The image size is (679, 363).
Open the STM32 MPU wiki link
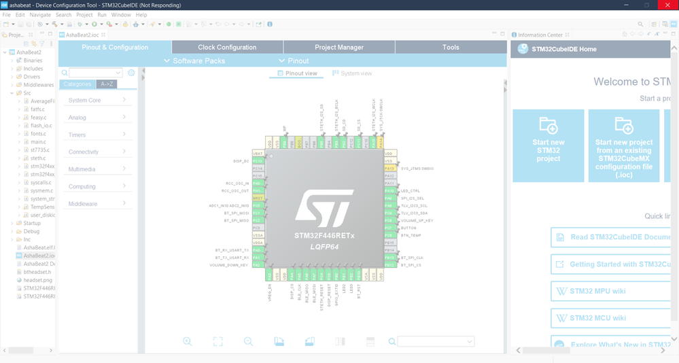coord(610,291)
